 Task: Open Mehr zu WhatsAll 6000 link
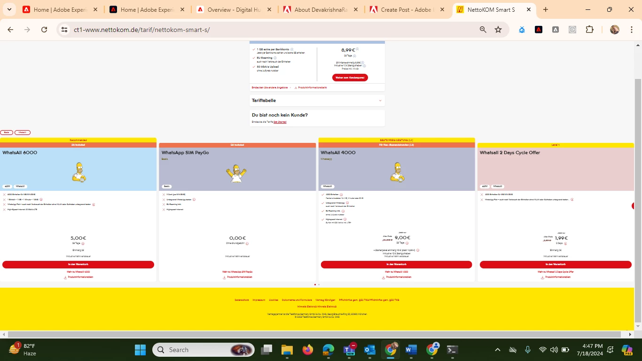(78, 272)
